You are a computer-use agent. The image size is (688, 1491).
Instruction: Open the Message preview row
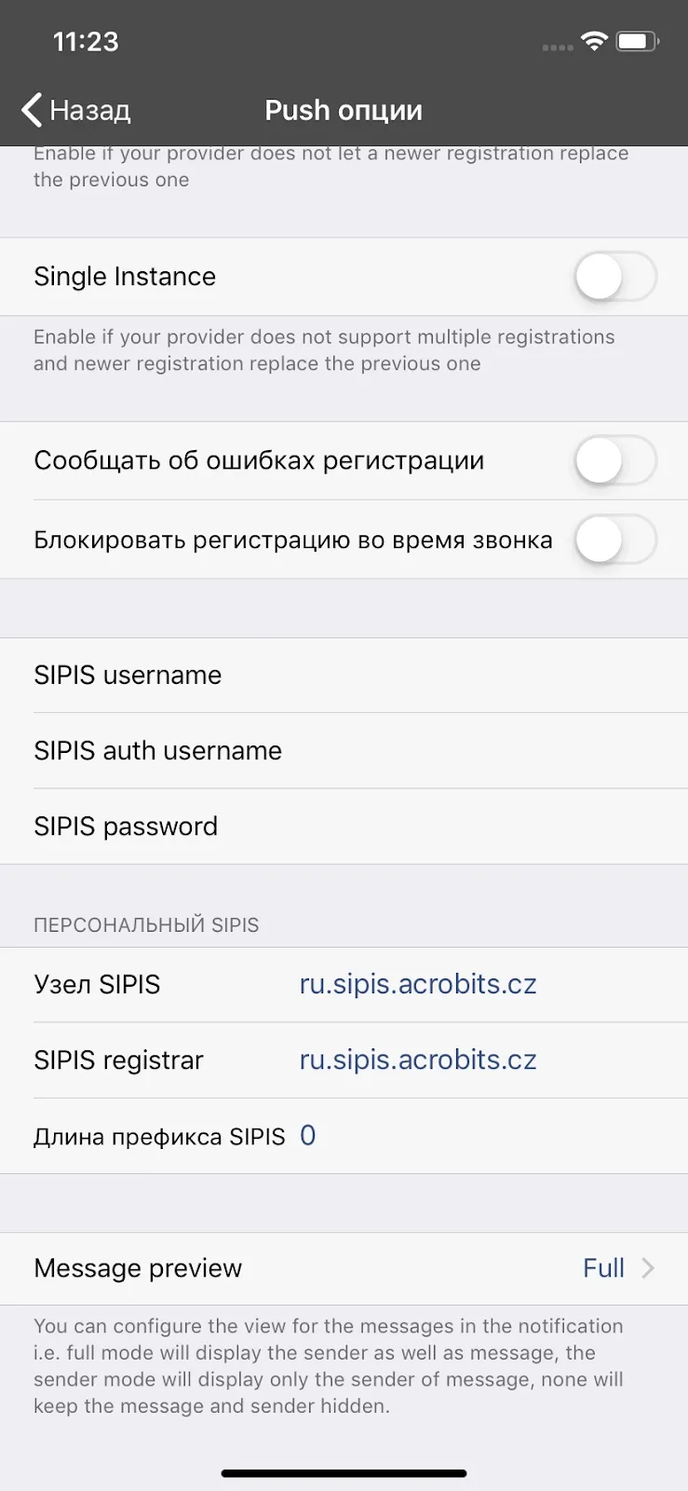(344, 1268)
